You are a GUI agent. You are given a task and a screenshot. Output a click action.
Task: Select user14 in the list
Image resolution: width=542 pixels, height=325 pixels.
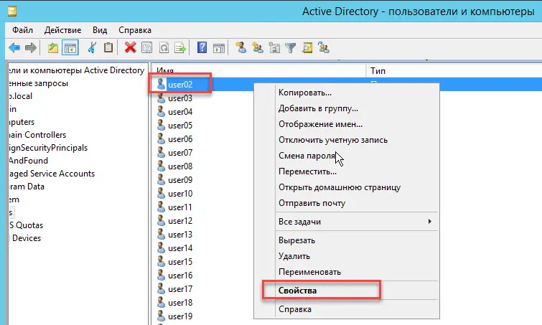tap(180, 248)
